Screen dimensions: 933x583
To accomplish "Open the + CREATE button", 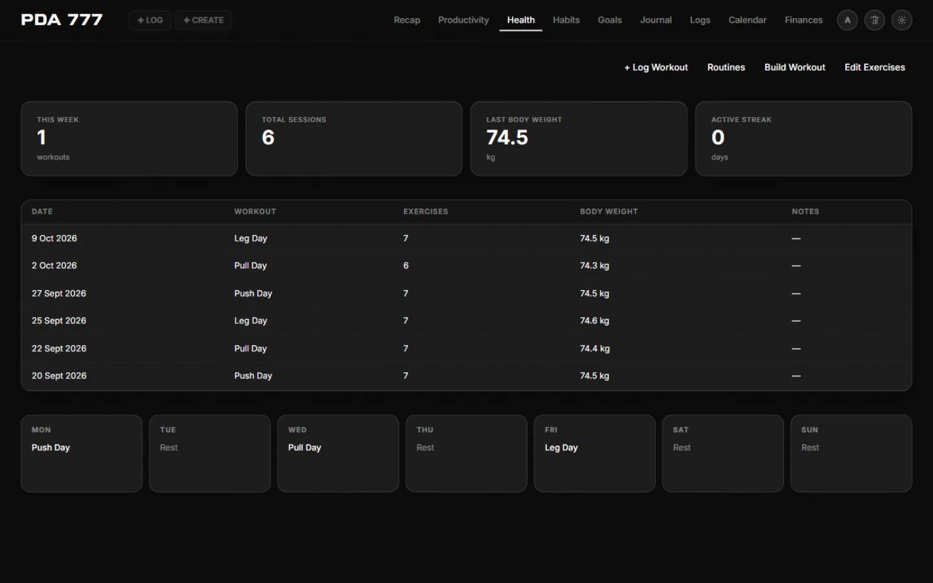I will [x=203, y=20].
